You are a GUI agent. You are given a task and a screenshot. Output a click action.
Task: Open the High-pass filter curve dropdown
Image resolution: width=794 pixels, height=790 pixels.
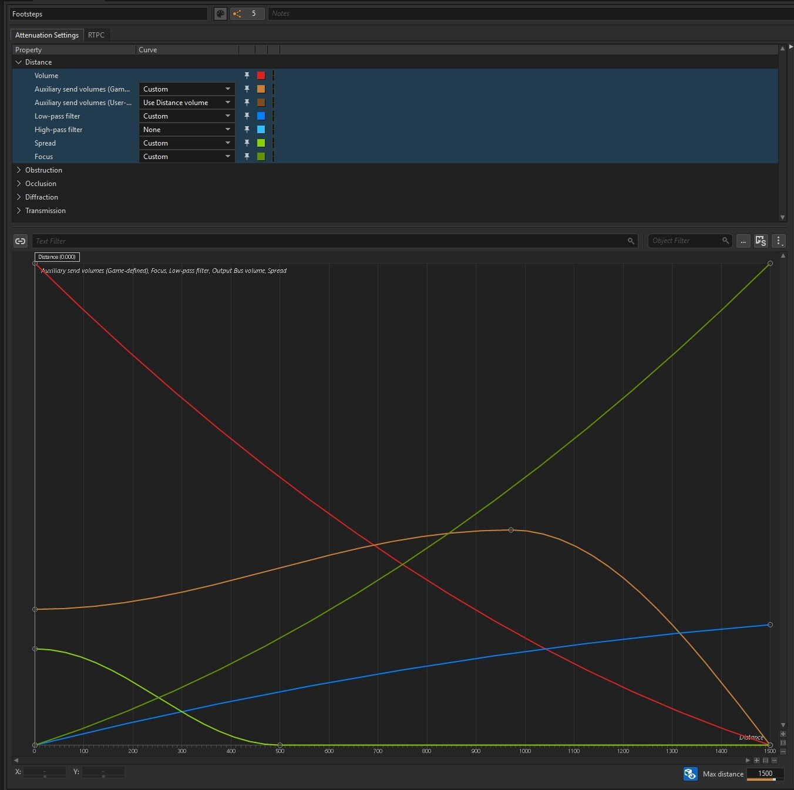pyautogui.click(x=186, y=130)
